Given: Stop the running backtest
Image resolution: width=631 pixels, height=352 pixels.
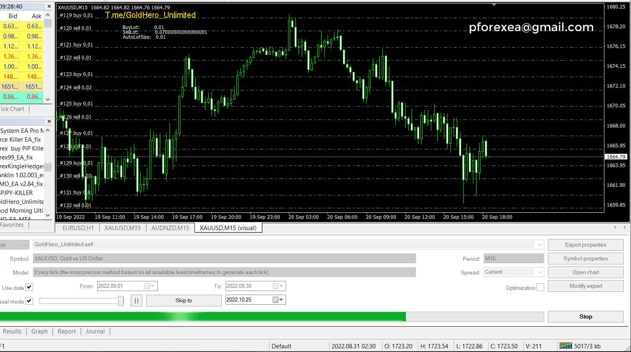Looking at the screenshot, I should (x=585, y=316).
